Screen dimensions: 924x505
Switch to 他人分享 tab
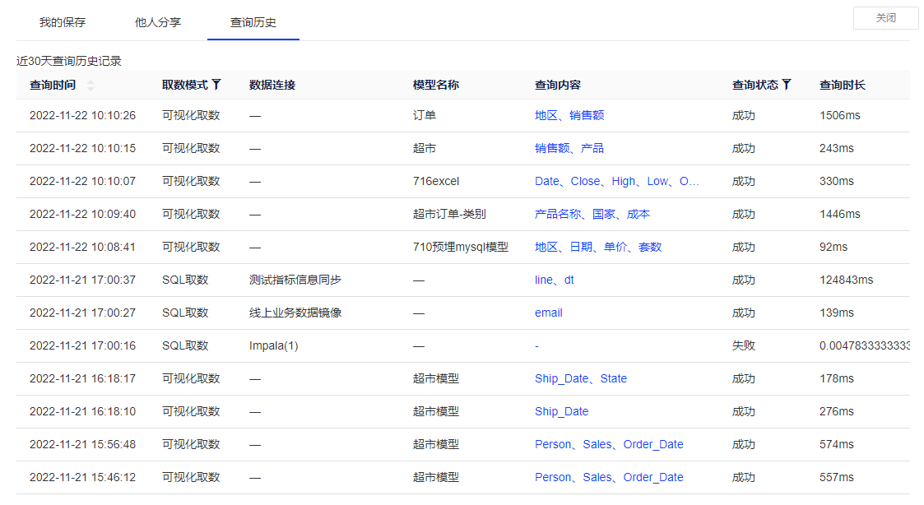pyautogui.click(x=158, y=22)
